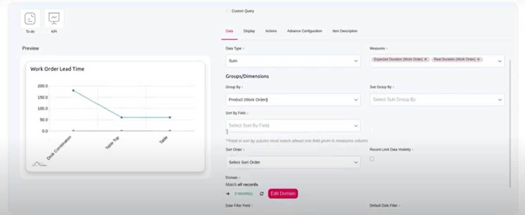The height and width of the screenshot is (215, 525).
Task: Click the small chart icon in preview card
Action: pyautogui.click(x=39, y=164)
